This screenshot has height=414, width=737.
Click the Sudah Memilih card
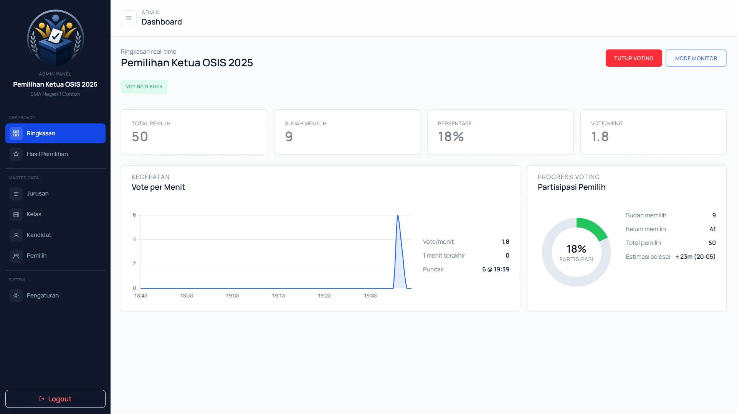[347, 132]
